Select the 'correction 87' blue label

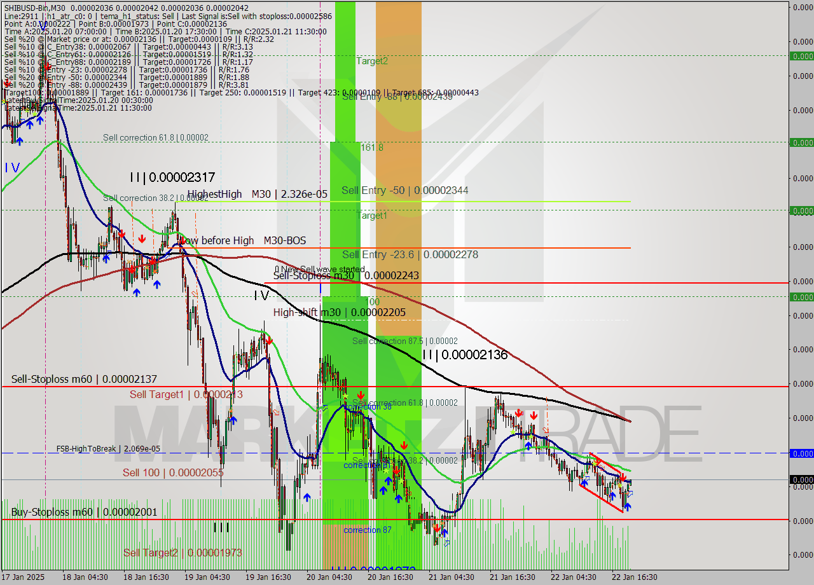(368, 530)
